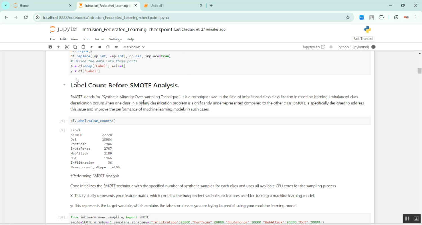This screenshot has height=225, width=422.
Task: Insert a cell below with plus icon
Action: [59, 47]
